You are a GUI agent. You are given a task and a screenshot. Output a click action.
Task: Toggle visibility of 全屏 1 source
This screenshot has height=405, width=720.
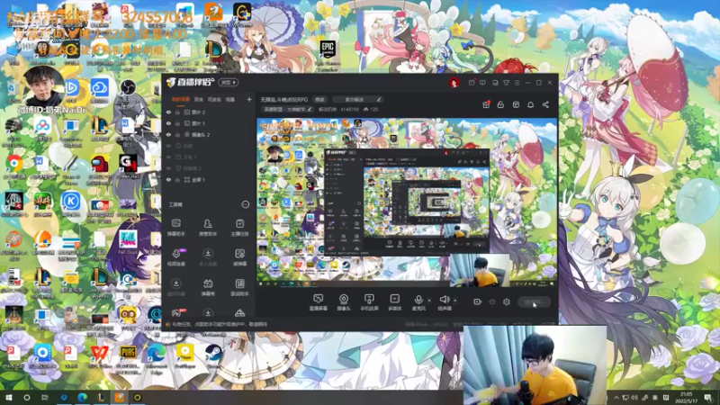point(168,179)
